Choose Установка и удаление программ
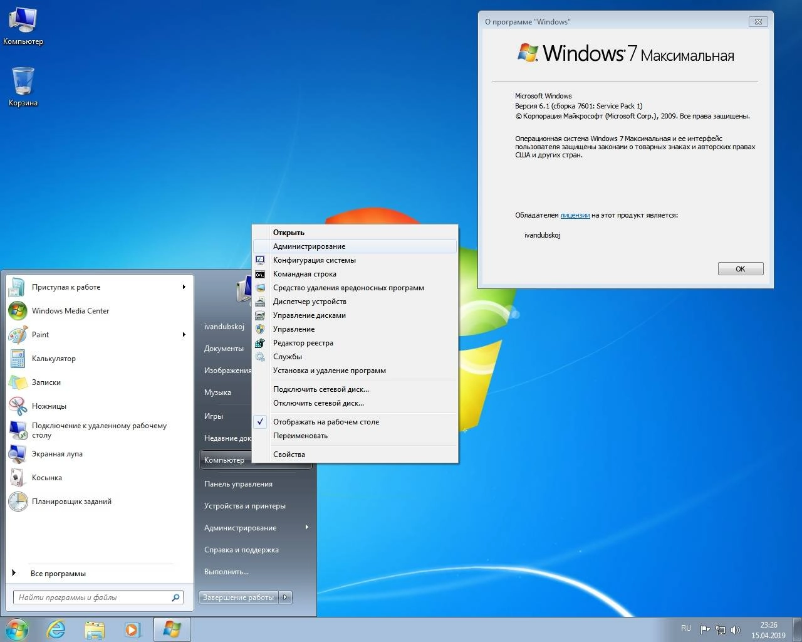 (x=355, y=371)
